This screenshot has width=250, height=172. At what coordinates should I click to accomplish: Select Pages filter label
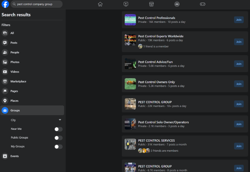(14, 91)
